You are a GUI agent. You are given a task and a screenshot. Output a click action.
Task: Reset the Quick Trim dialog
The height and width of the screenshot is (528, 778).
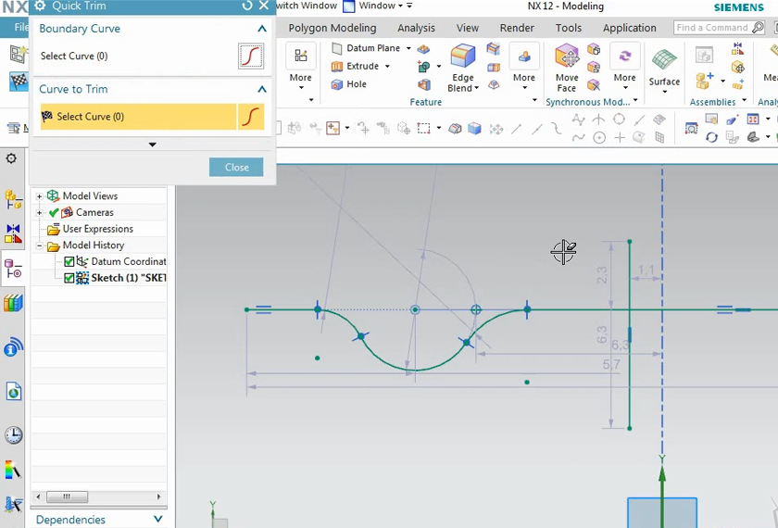pyautogui.click(x=247, y=6)
